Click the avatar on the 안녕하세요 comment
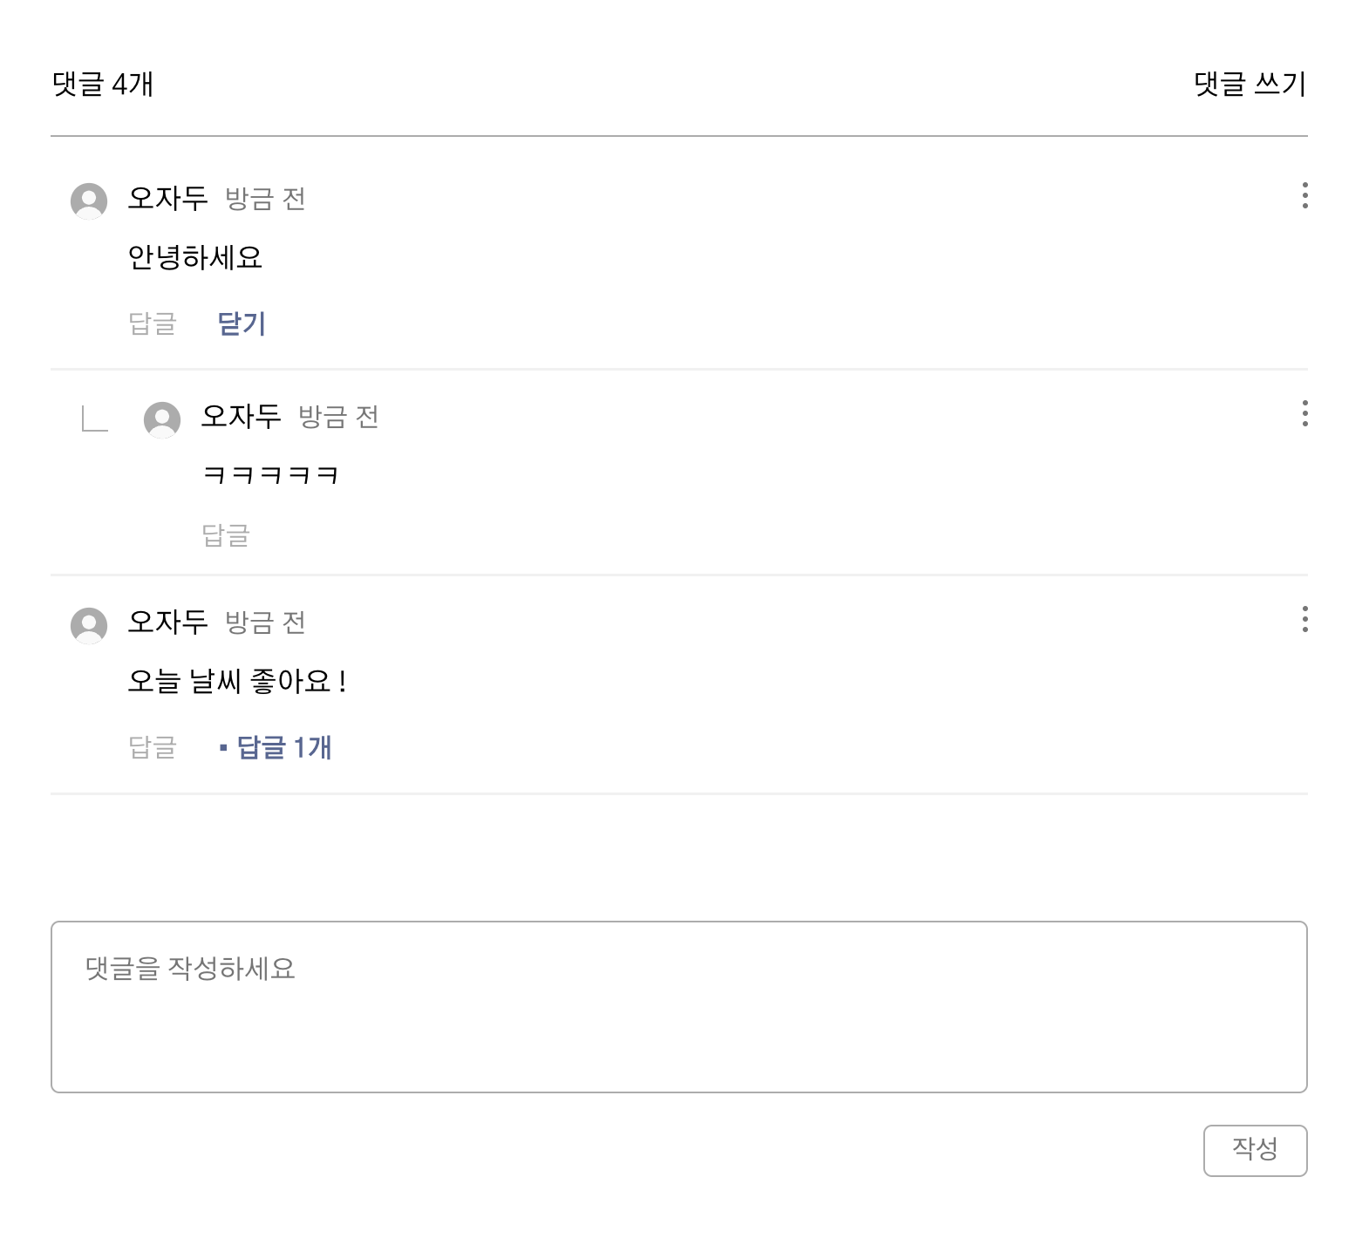This screenshot has width=1369, height=1252. (89, 201)
